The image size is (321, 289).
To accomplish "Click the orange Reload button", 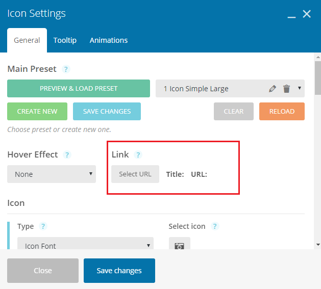I will (x=282, y=111).
